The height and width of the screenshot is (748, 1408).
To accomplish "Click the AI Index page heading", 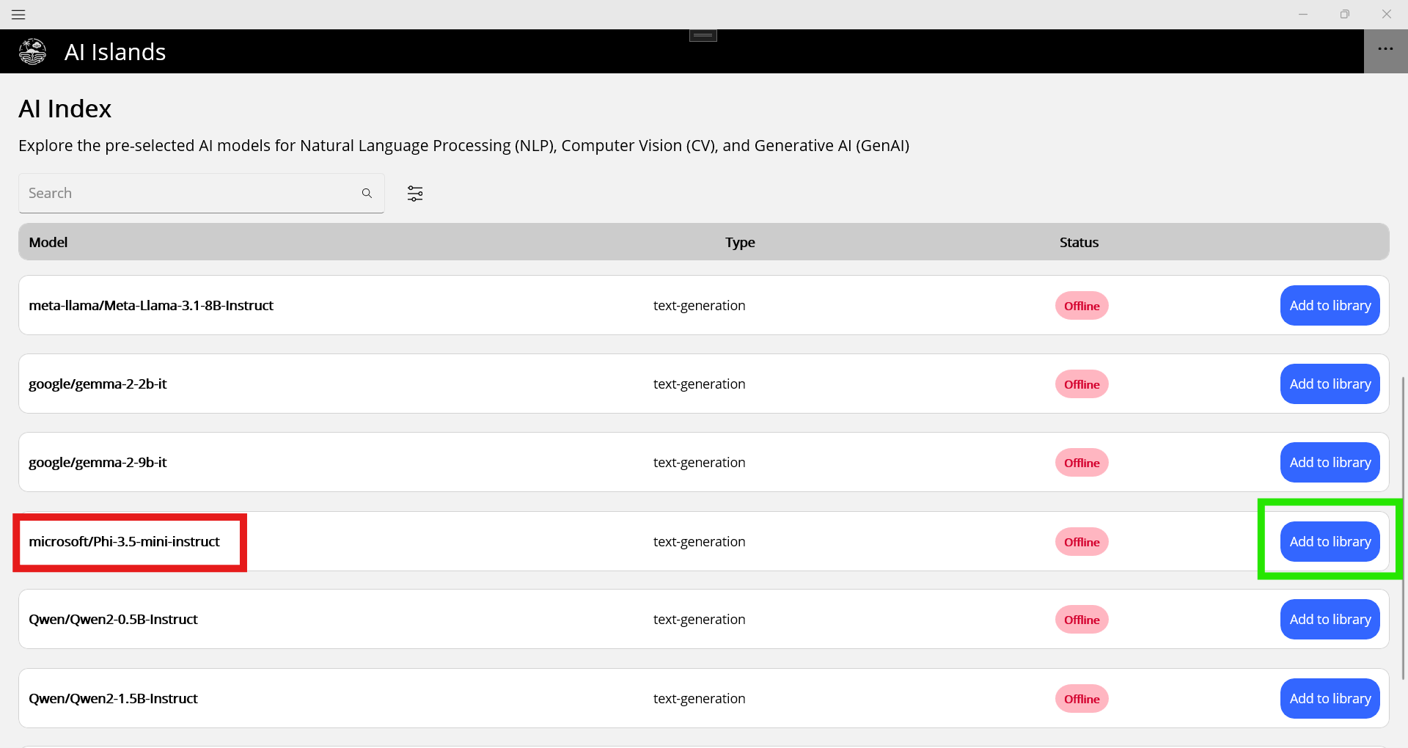I will tap(65, 109).
